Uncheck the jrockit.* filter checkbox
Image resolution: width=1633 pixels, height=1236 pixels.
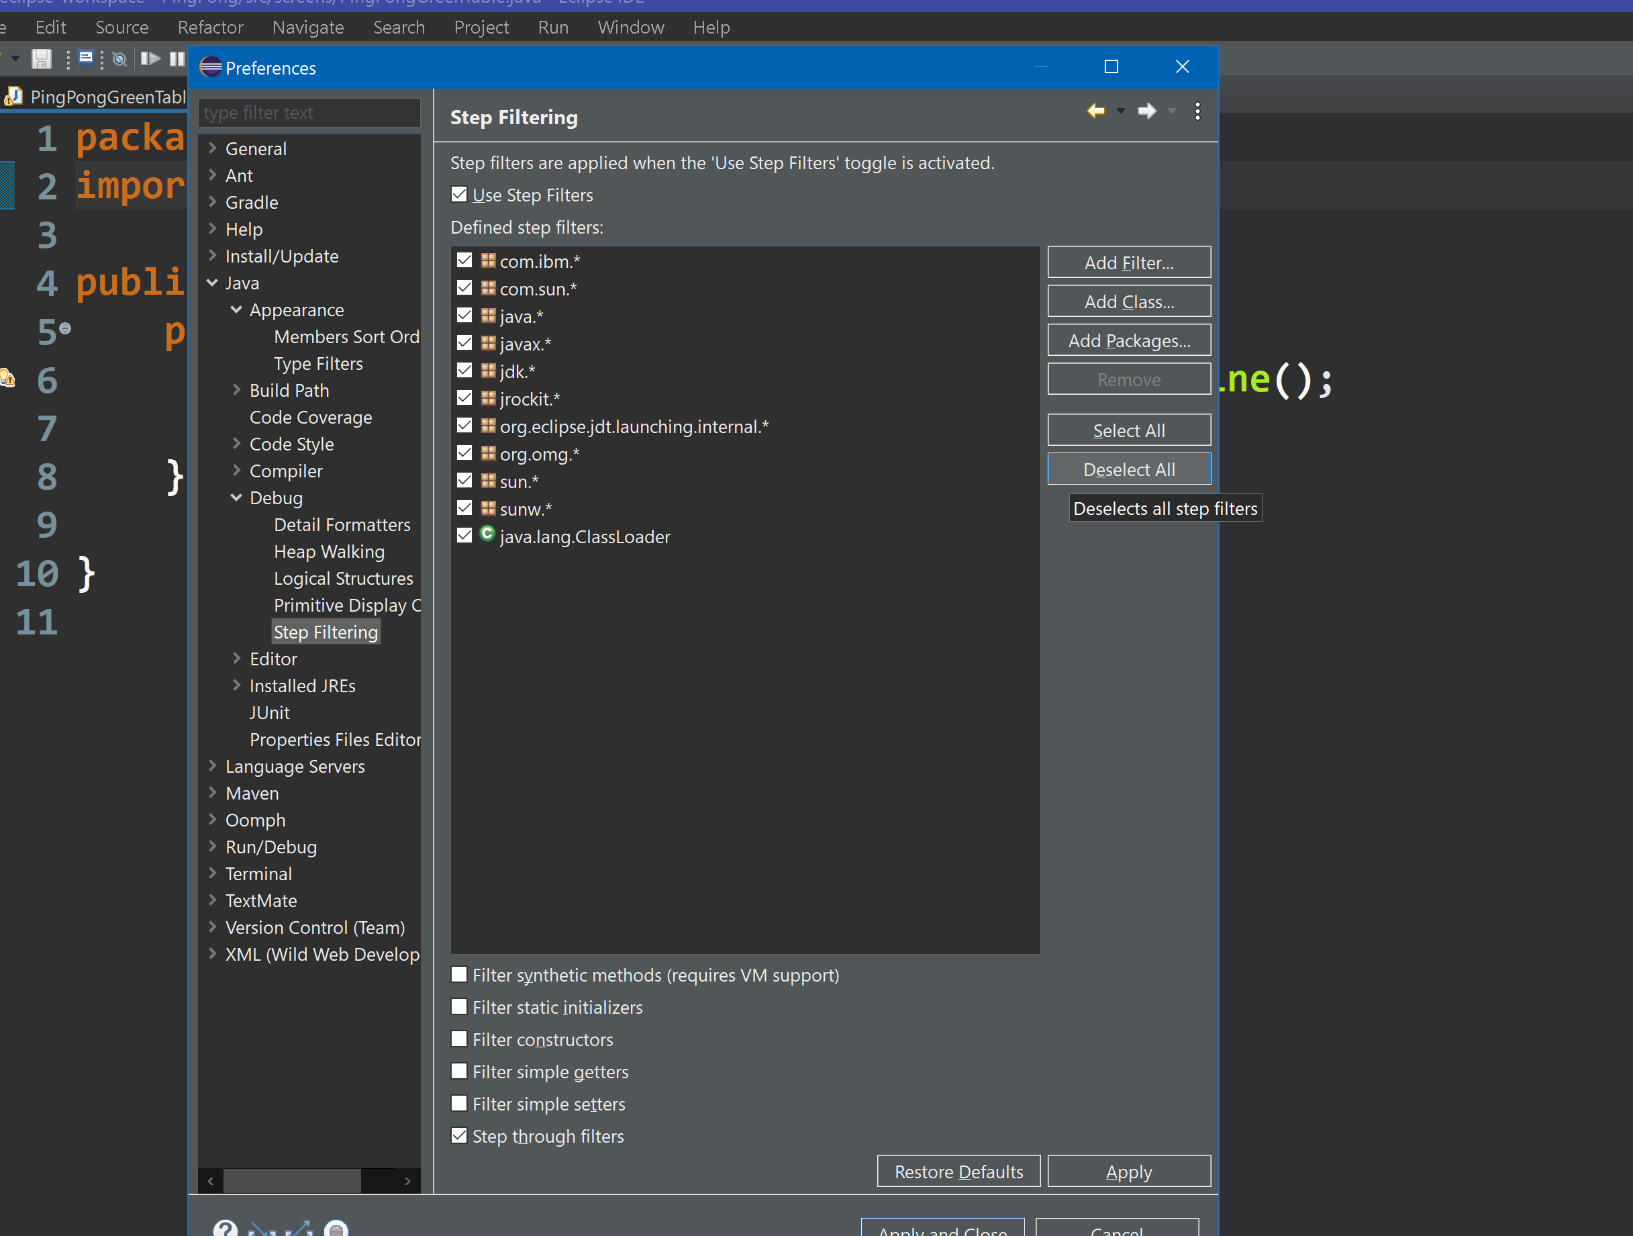click(x=464, y=398)
